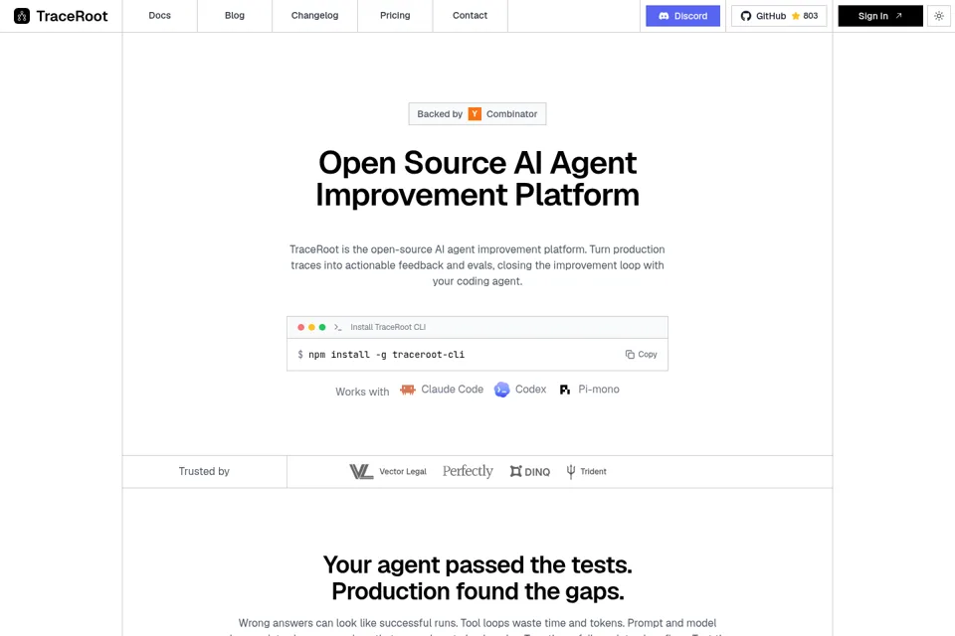
Task: Click the Codex icon
Action: pyautogui.click(x=501, y=390)
